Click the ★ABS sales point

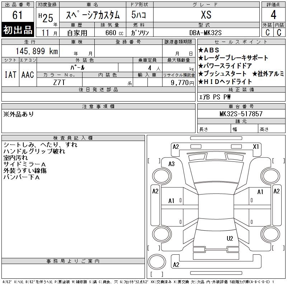209,50
